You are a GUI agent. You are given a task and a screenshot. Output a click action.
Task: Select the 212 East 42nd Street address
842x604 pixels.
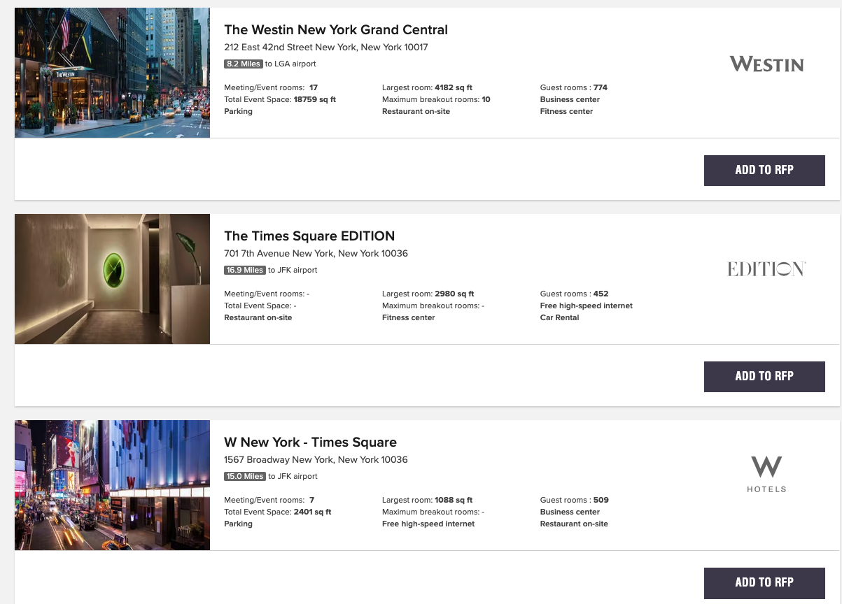325,48
